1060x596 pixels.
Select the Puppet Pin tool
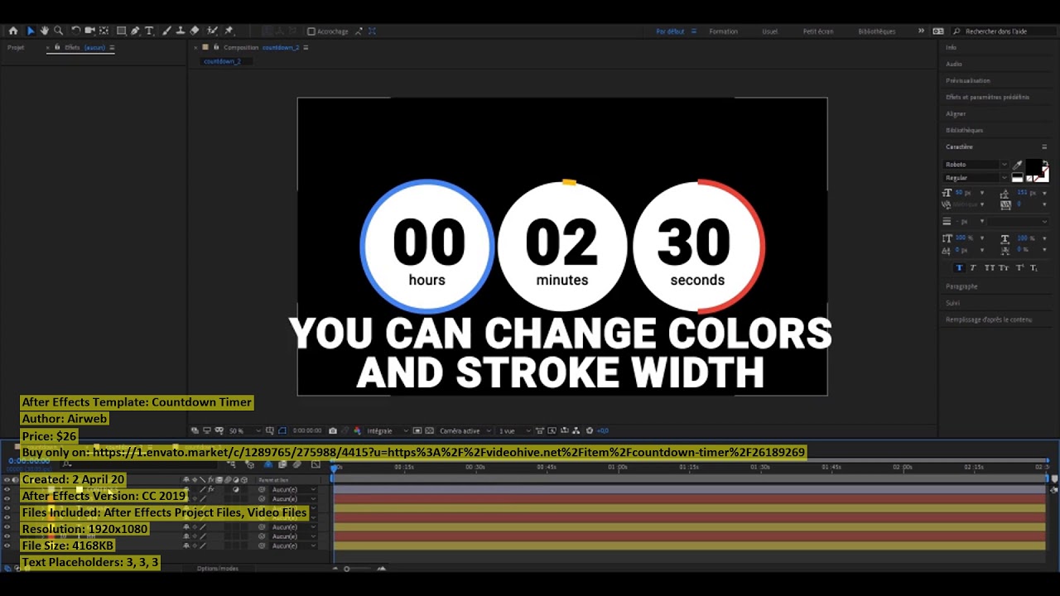tap(229, 31)
